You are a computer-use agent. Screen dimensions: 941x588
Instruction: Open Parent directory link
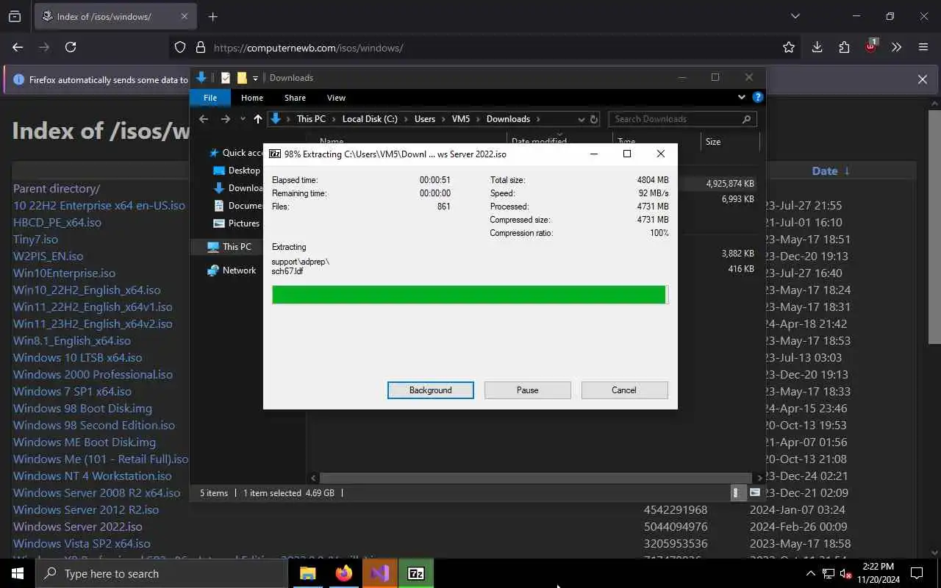click(57, 188)
